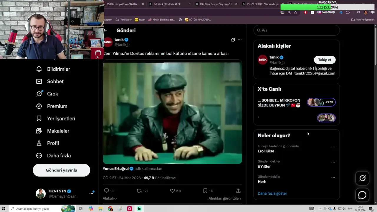
Task: Click the reply icon showing 13
Action: pyautogui.click(x=107, y=191)
